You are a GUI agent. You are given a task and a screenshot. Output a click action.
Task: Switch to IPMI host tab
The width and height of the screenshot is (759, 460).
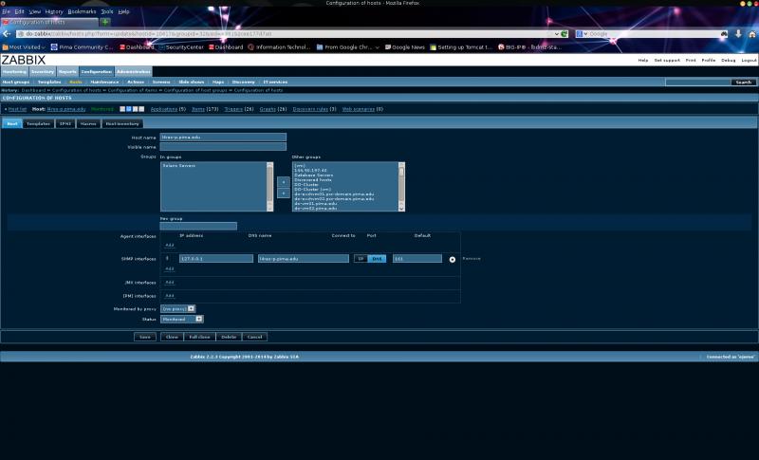(65, 124)
